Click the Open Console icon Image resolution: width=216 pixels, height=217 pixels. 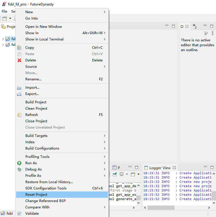133,174
